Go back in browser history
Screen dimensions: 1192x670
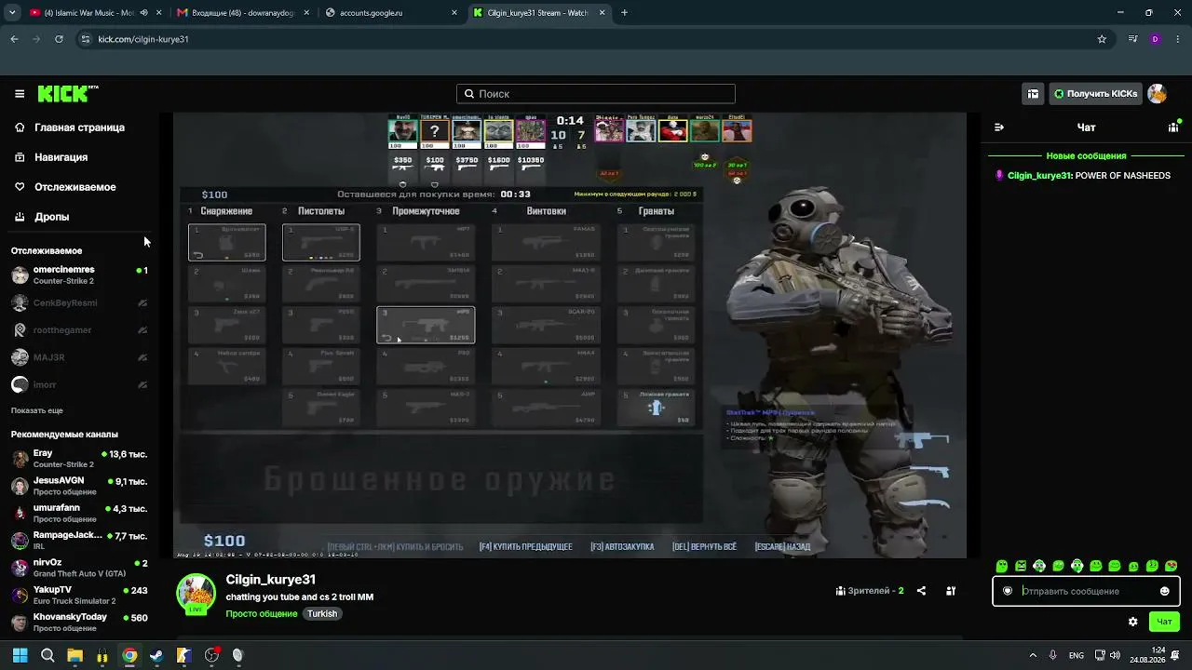[14, 39]
